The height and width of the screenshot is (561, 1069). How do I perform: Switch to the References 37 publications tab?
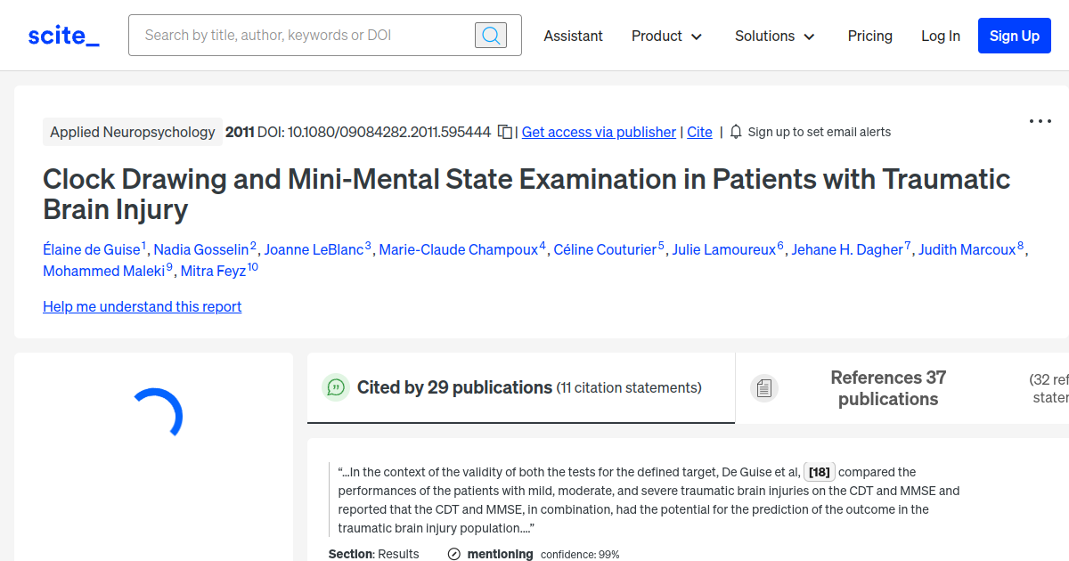pyautogui.click(x=888, y=387)
